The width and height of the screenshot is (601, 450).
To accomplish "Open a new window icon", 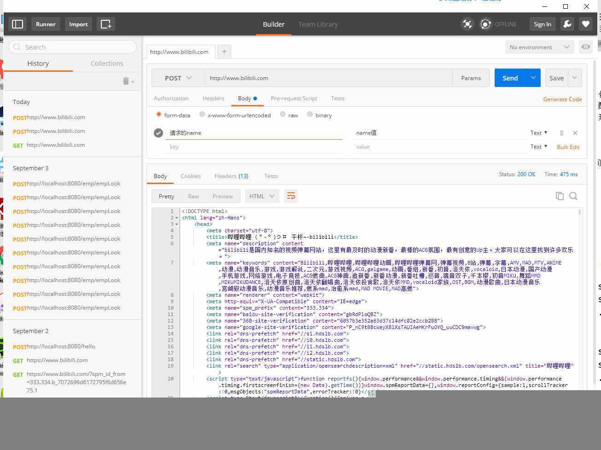I will point(106,24).
